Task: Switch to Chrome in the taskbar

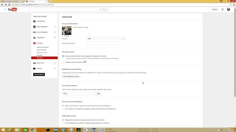Action: pos(32,130)
